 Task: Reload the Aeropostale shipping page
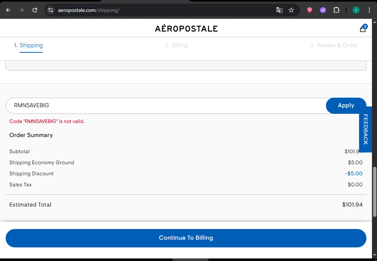point(35,10)
